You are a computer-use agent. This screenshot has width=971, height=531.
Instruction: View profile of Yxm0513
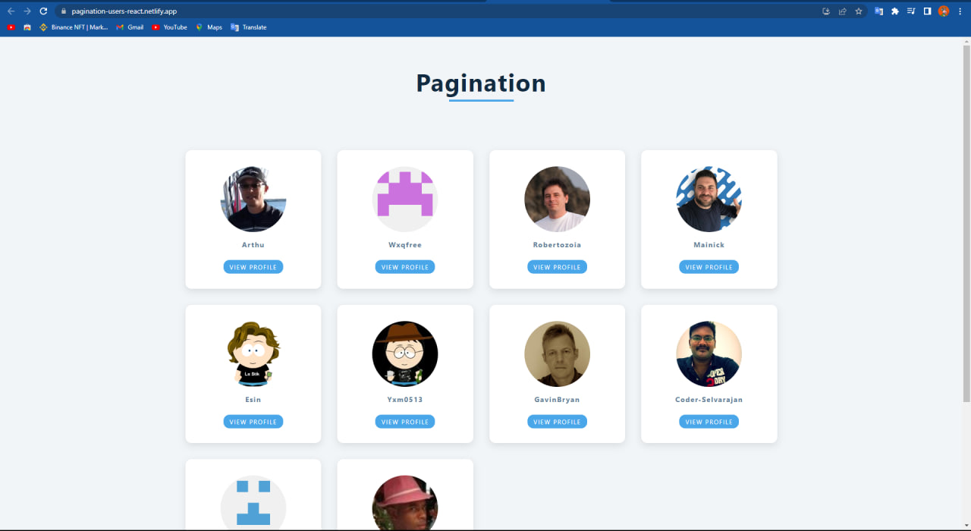(405, 422)
